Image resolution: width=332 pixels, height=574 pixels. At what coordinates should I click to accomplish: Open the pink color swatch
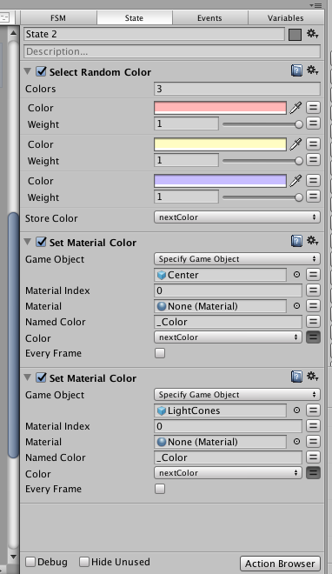point(220,108)
